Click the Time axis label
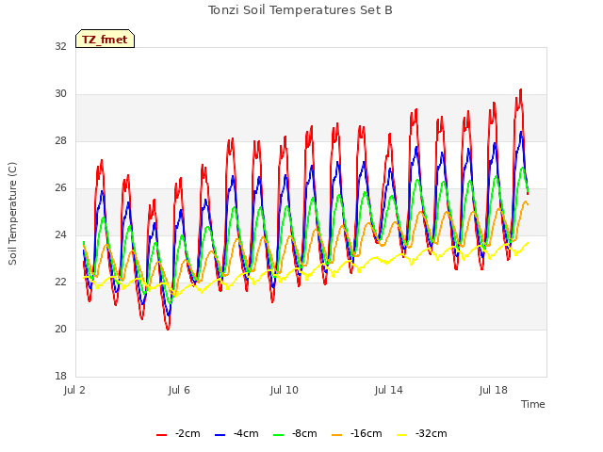This screenshot has width=603, height=452. (532, 404)
